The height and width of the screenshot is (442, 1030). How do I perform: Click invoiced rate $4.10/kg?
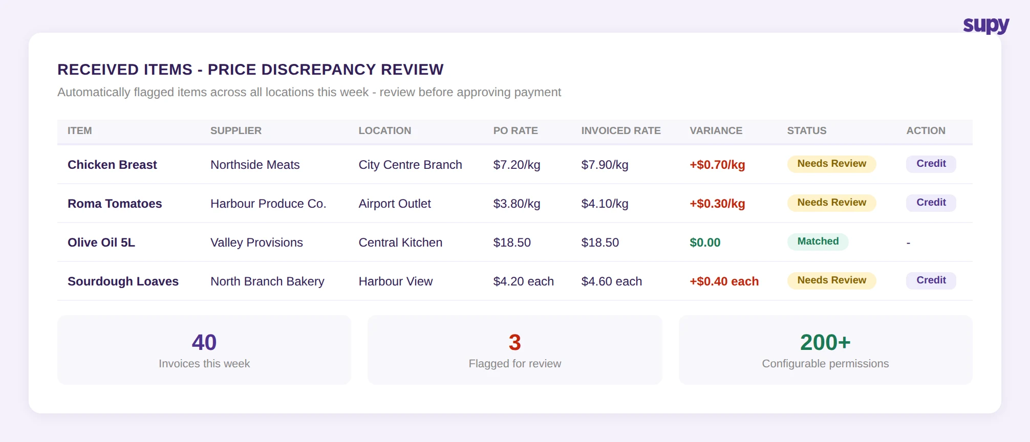tap(605, 204)
